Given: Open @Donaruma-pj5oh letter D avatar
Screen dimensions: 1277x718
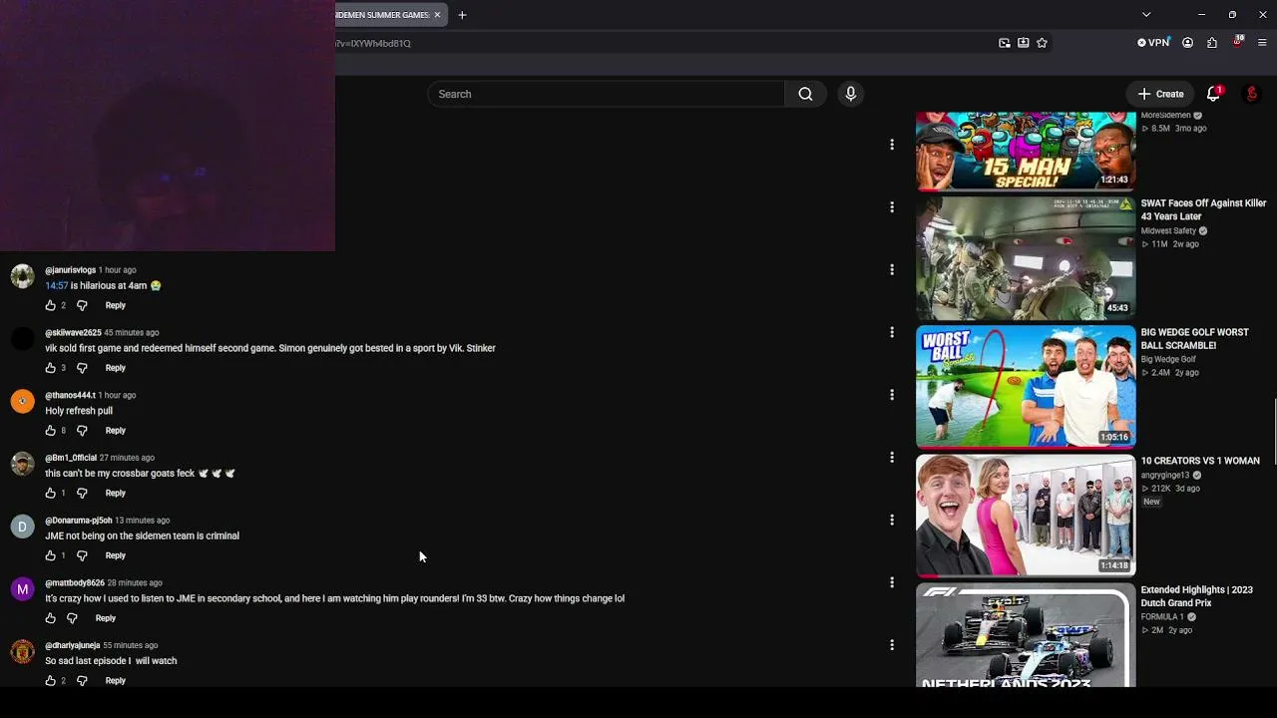Looking at the screenshot, I should click(x=22, y=527).
